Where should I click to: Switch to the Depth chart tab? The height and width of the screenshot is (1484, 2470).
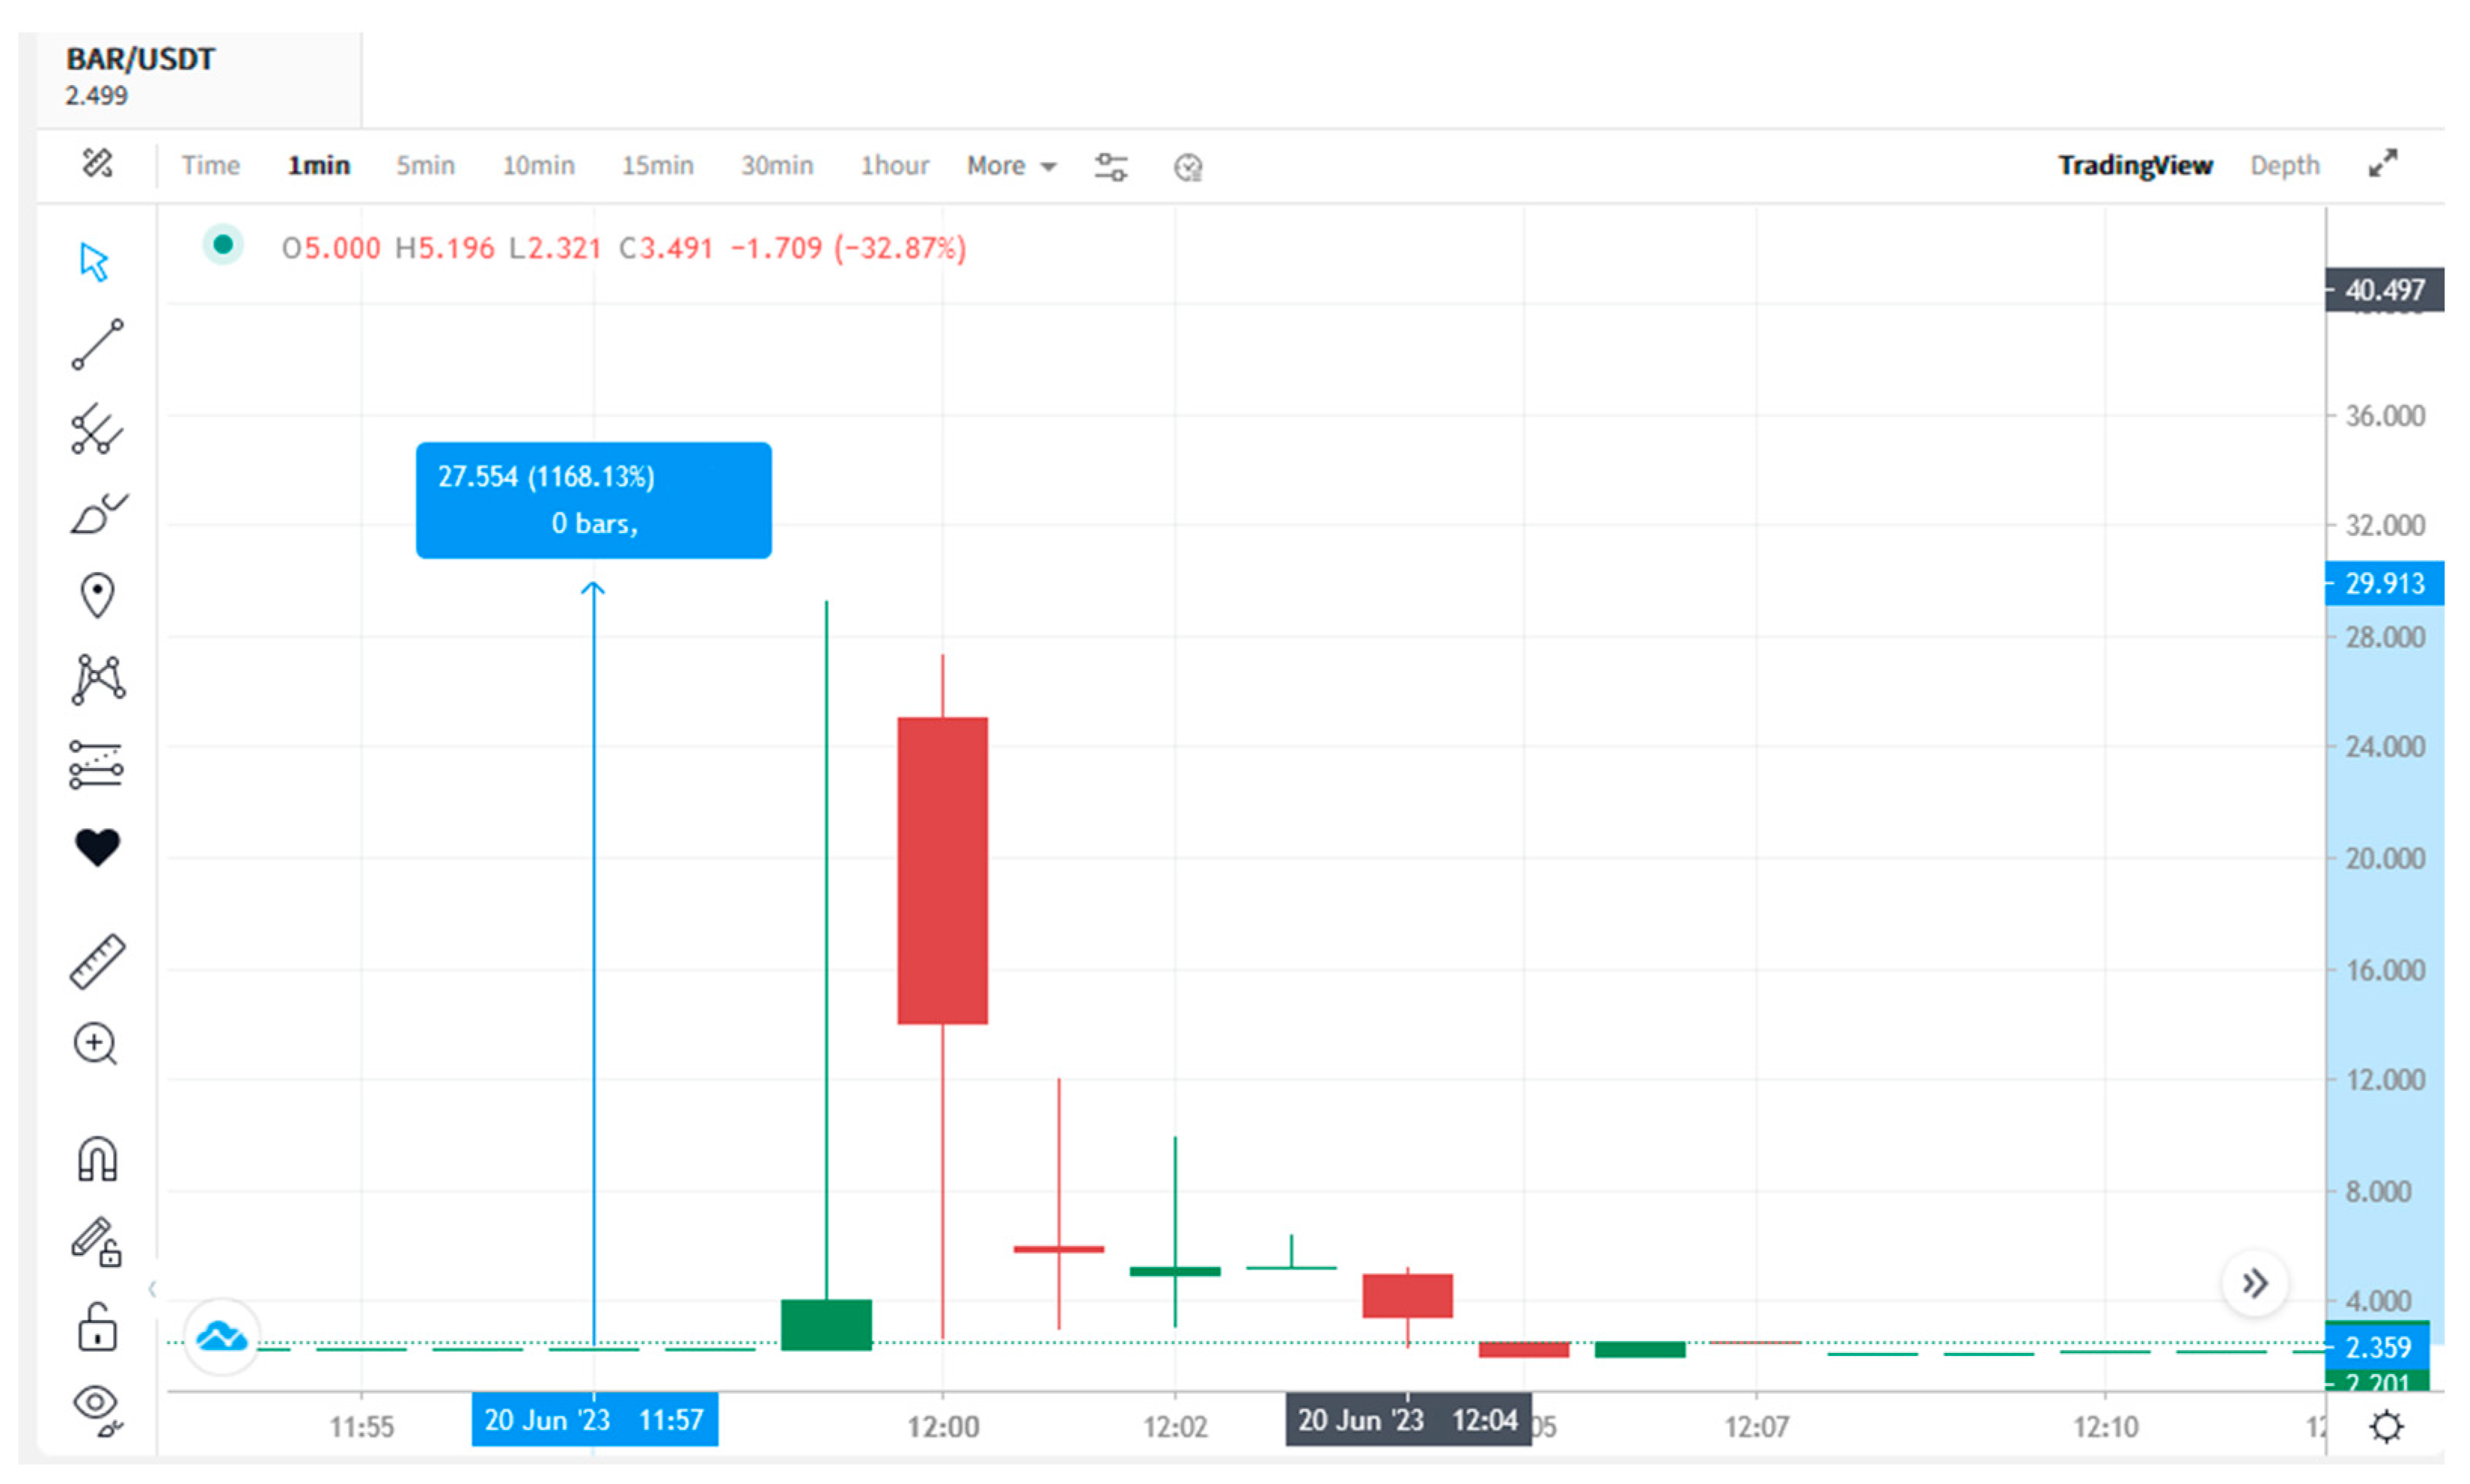click(2283, 166)
